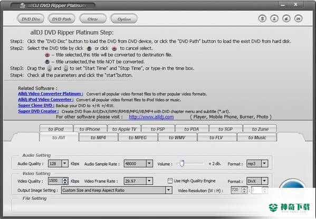Select the to Music tab
This screenshot has height=219, width=316.
257,137
